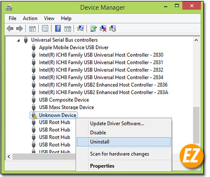Click Show/Hide Console Tree toolbar icon

click(x=32, y=29)
